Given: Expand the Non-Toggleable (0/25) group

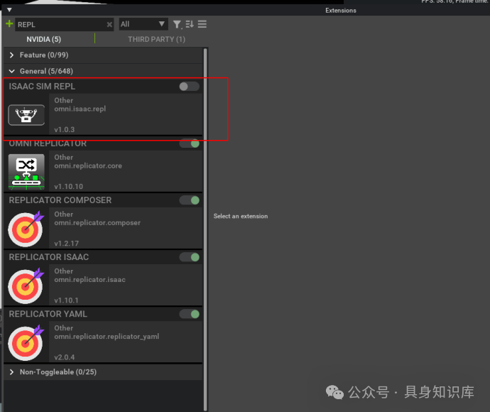Looking at the screenshot, I should 12,372.
